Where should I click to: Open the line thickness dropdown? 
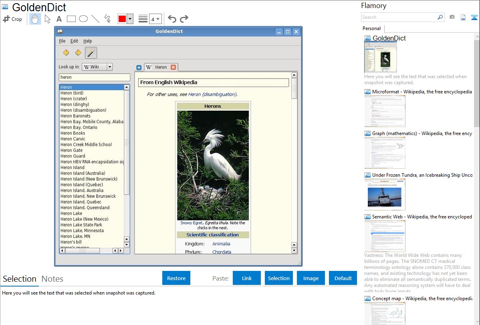pyautogui.click(x=155, y=19)
